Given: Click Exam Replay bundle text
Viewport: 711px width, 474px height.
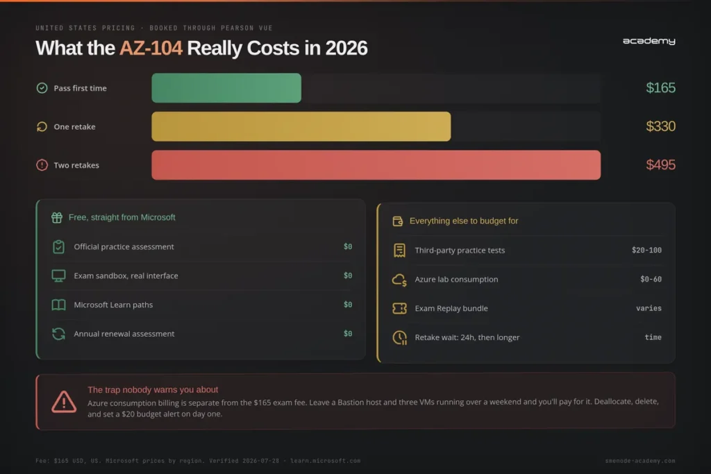Looking at the screenshot, I should (x=451, y=309).
